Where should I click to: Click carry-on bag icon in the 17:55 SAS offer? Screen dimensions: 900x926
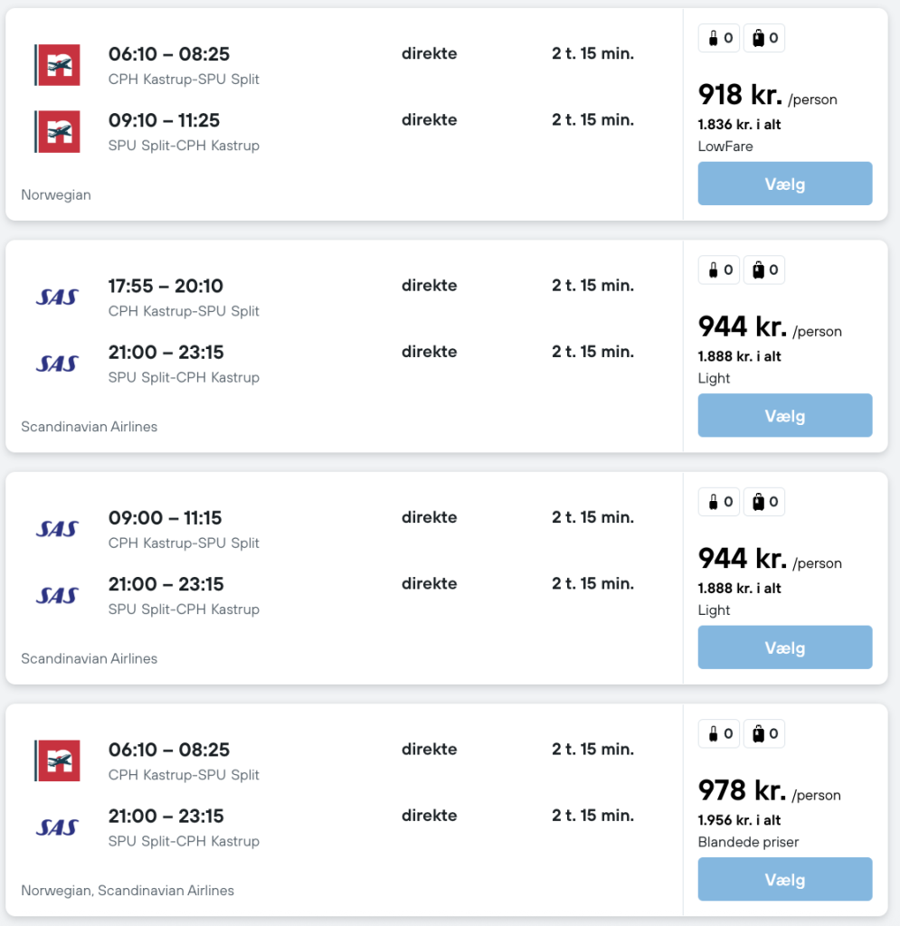[714, 269]
